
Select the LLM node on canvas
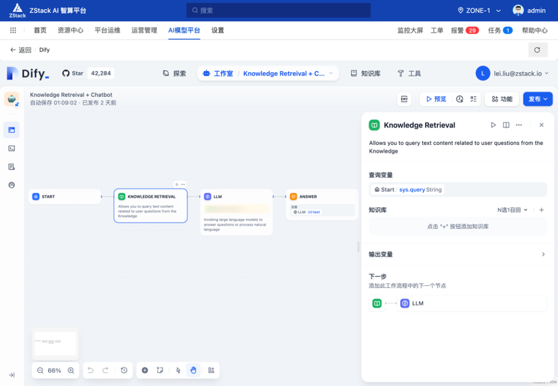tap(236, 212)
